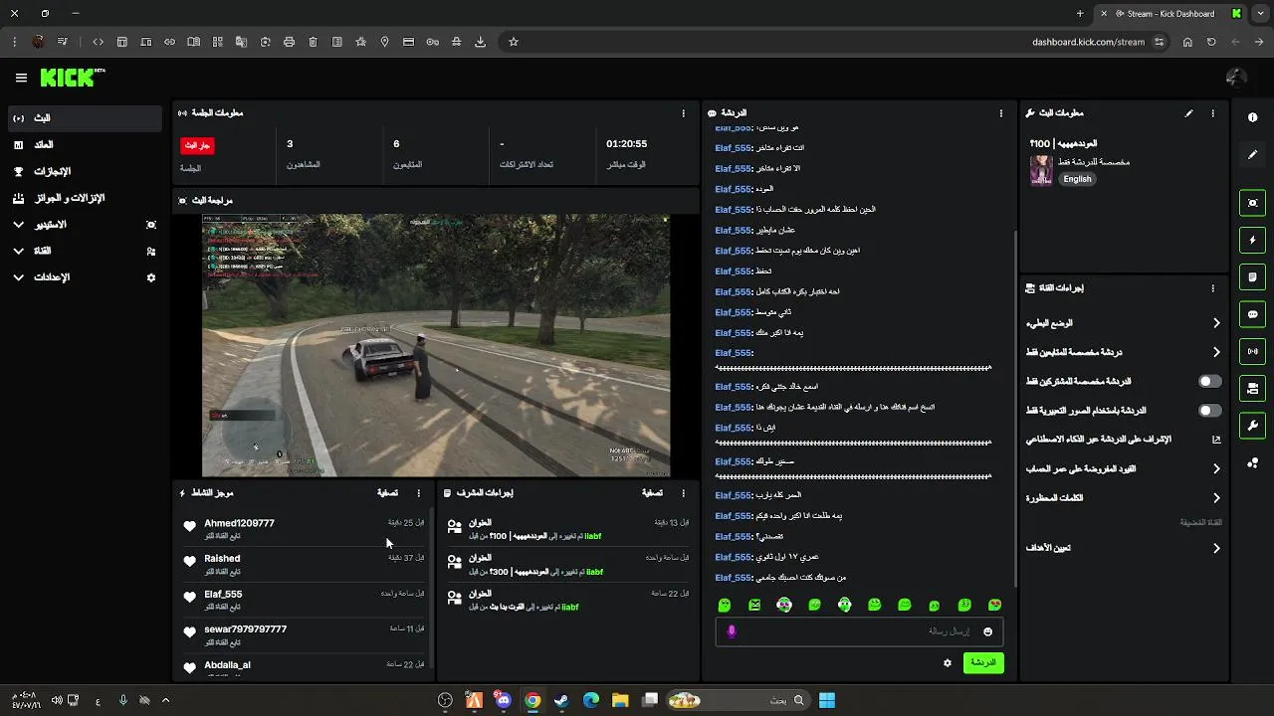
Task: Pick the first green Kick emote on the right
Action: 994,605
